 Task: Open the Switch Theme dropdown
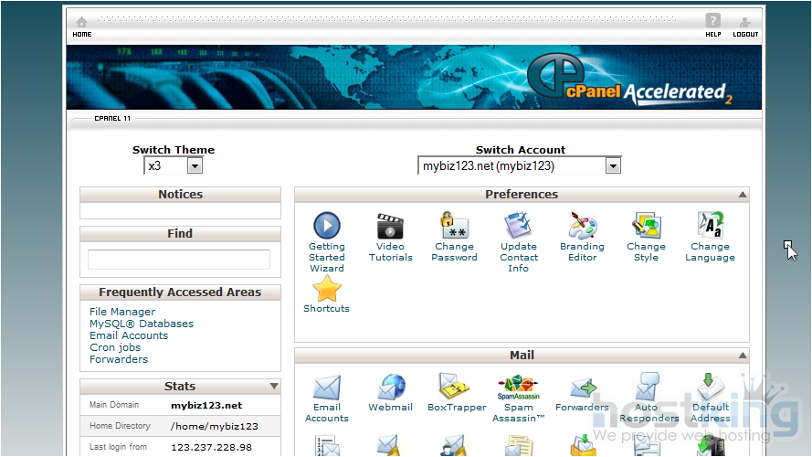click(195, 166)
